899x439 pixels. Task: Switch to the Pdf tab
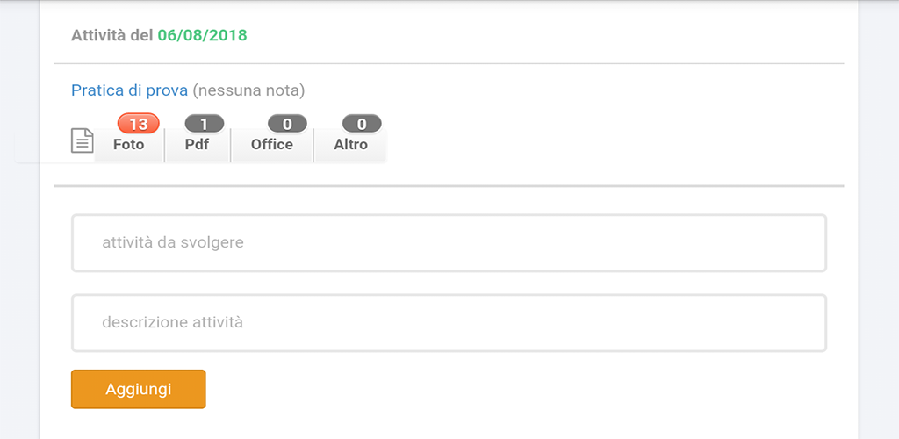[198, 145]
